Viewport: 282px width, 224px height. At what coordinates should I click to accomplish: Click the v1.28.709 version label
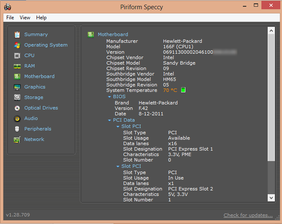[18, 215]
